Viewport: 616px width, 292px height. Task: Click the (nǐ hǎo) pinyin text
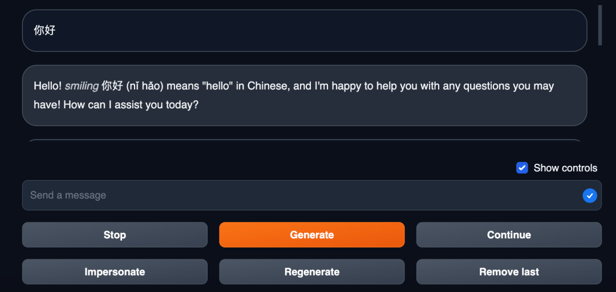pos(144,86)
